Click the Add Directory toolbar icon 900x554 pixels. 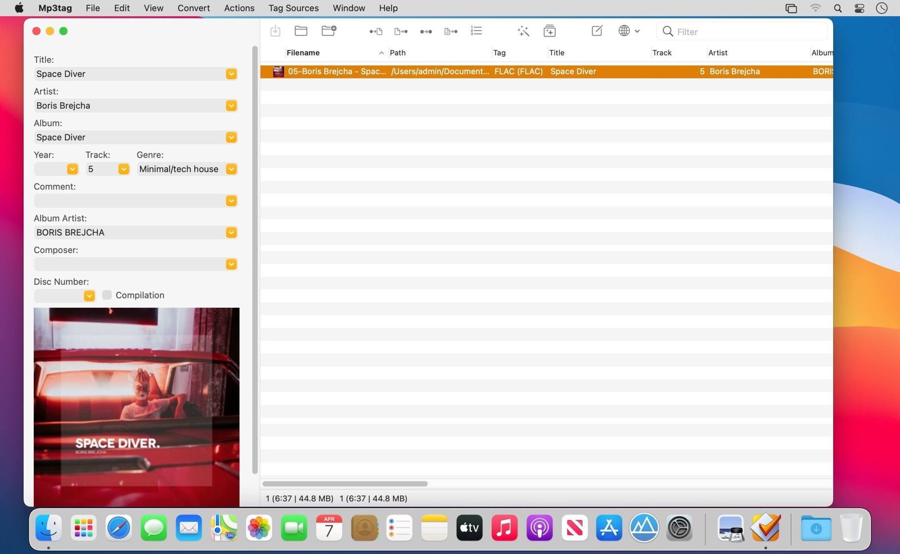[329, 31]
